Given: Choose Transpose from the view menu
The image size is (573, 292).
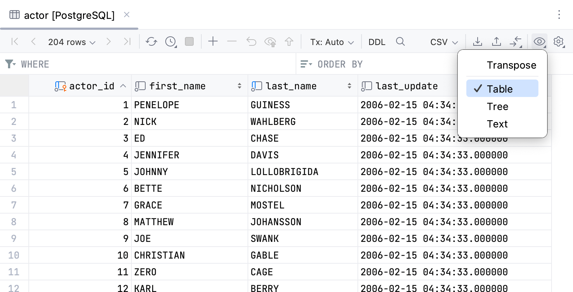Looking at the screenshot, I should click(x=511, y=65).
